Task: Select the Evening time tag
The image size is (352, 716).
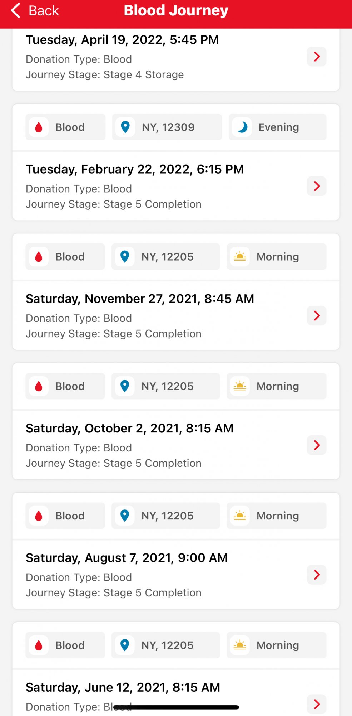Action: click(x=278, y=127)
